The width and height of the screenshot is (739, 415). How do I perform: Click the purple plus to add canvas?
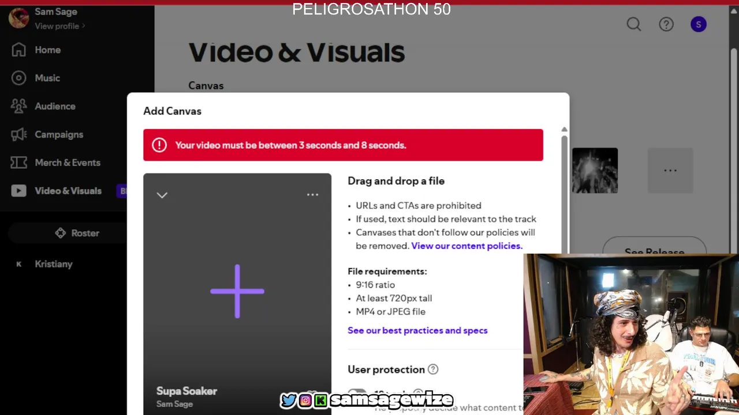point(237,291)
